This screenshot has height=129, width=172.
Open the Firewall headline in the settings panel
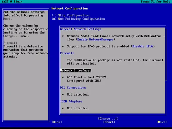67,53
